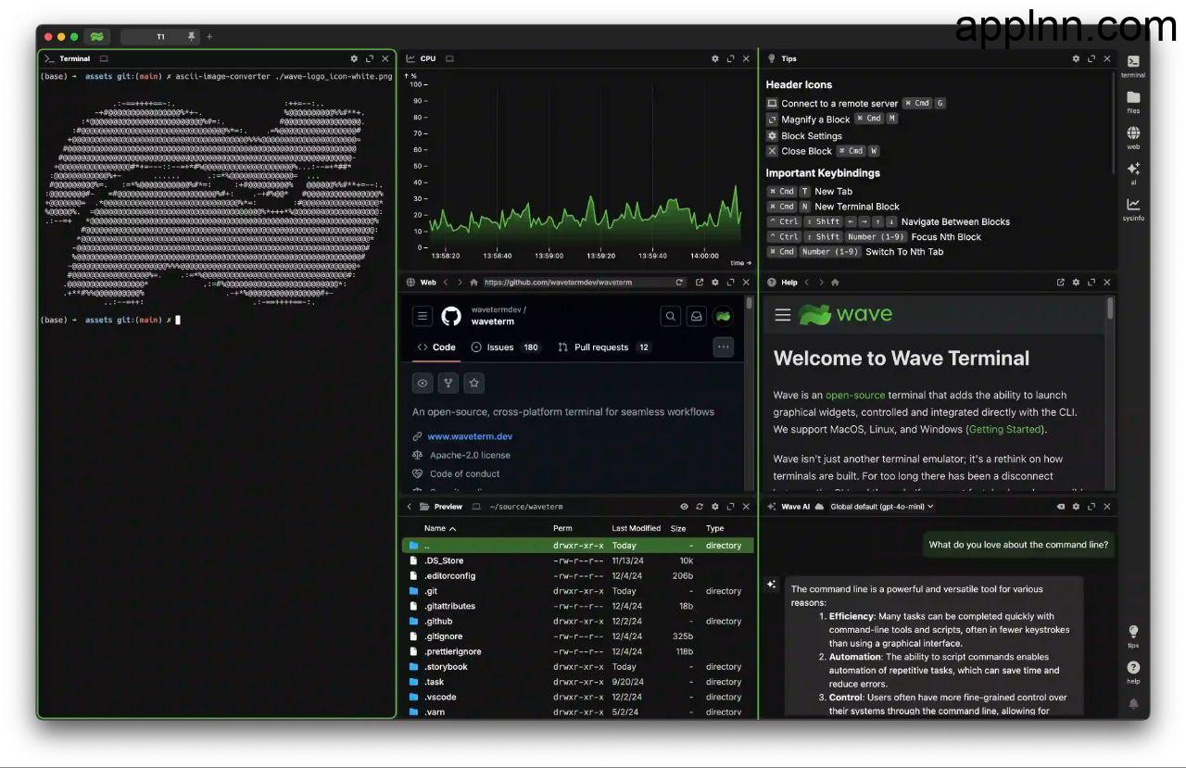The image size is (1186, 768).
Task: Open the Wave help hamburger menu
Action: coord(783,315)
